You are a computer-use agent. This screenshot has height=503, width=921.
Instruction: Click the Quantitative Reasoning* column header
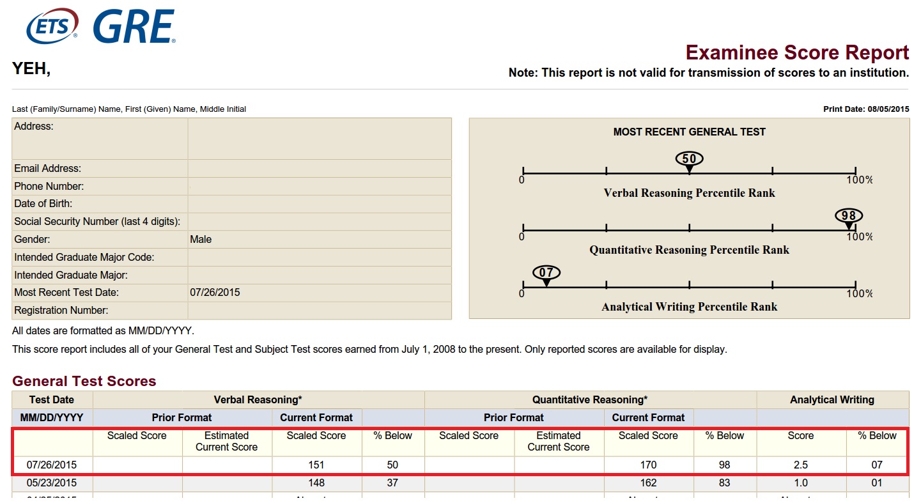590,400
